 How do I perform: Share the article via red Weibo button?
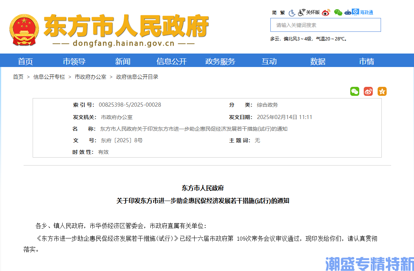tap(368, 91)
